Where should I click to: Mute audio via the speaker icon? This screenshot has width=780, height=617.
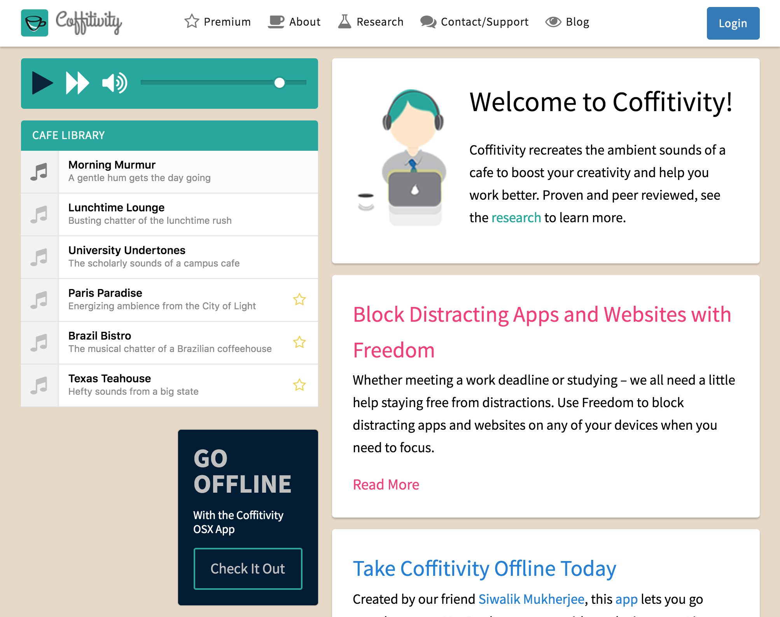pos(114,83)
